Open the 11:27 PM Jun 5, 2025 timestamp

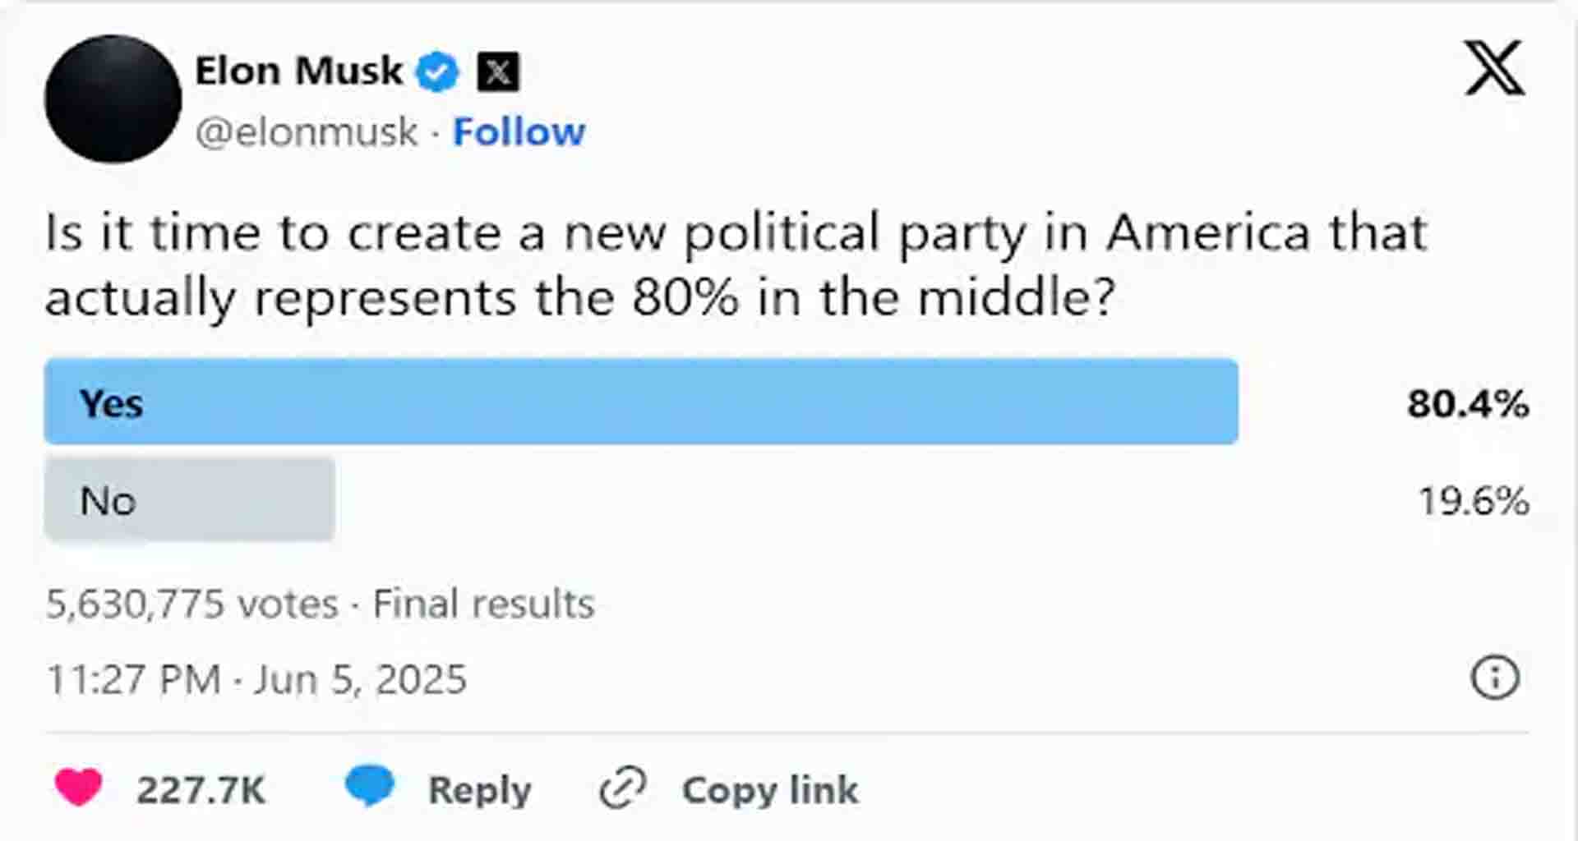tap(256, 680)
